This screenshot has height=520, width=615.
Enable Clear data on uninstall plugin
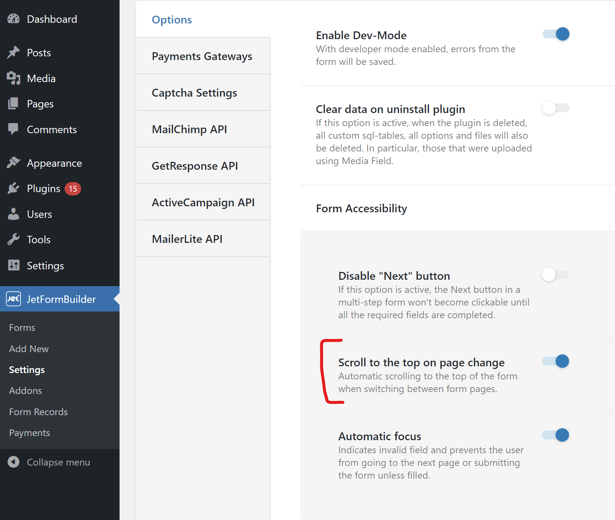click(556, 108)
